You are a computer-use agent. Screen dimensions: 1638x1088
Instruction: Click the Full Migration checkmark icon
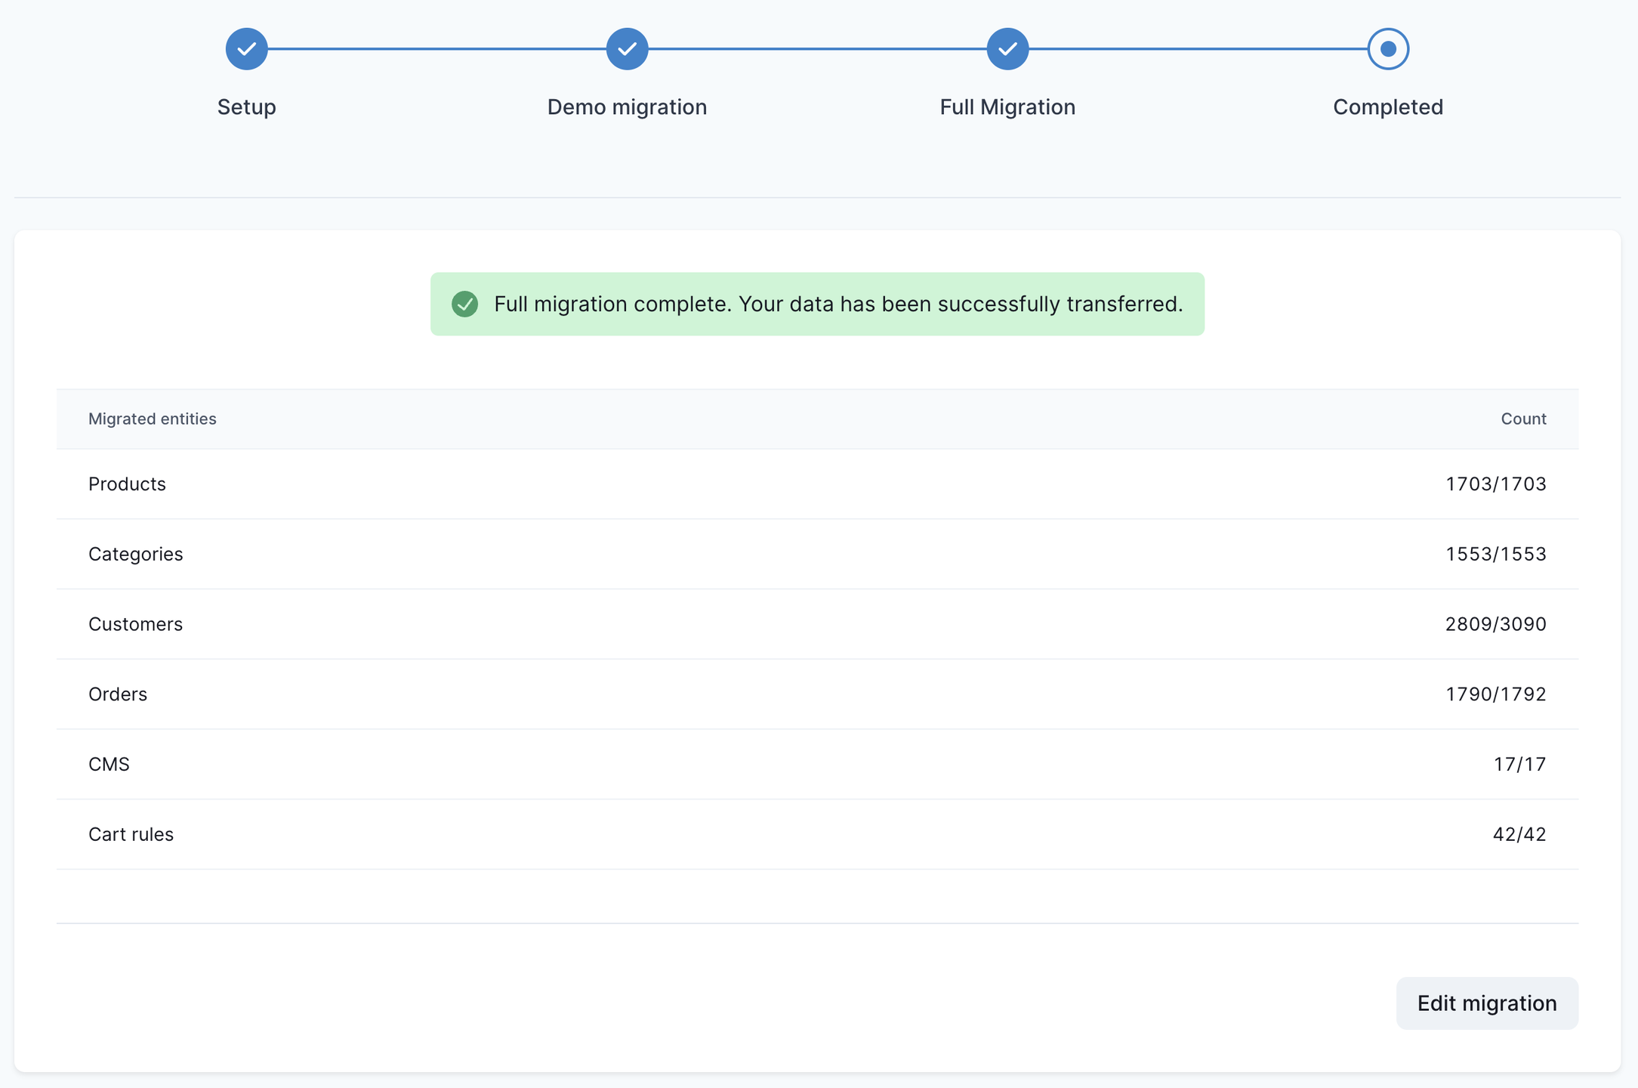point(1007,49)
